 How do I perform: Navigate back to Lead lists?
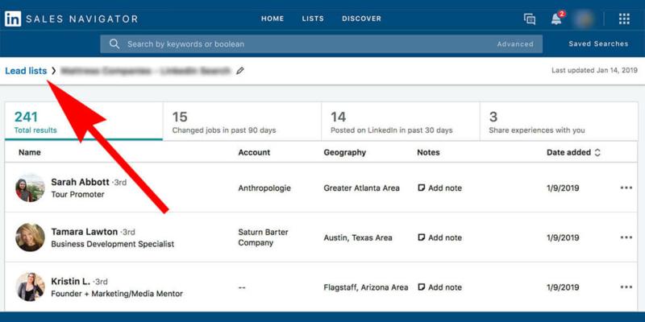(26, 71)
